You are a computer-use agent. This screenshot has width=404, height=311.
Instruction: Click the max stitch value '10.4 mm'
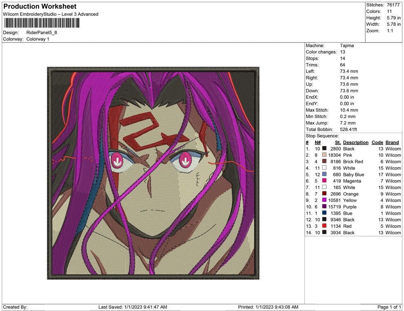(x=349, y=110)
